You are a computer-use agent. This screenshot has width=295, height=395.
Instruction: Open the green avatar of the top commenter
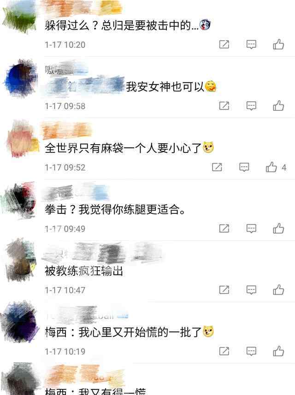(20, 16)
